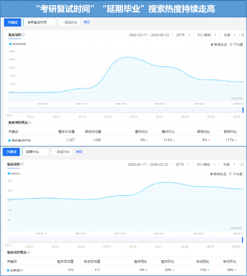
Task: Click 确定 link in 延期毕业 panel
Action: (79, 152)
